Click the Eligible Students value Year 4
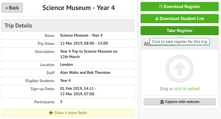The image size is (221, 119). coord(65,81)
